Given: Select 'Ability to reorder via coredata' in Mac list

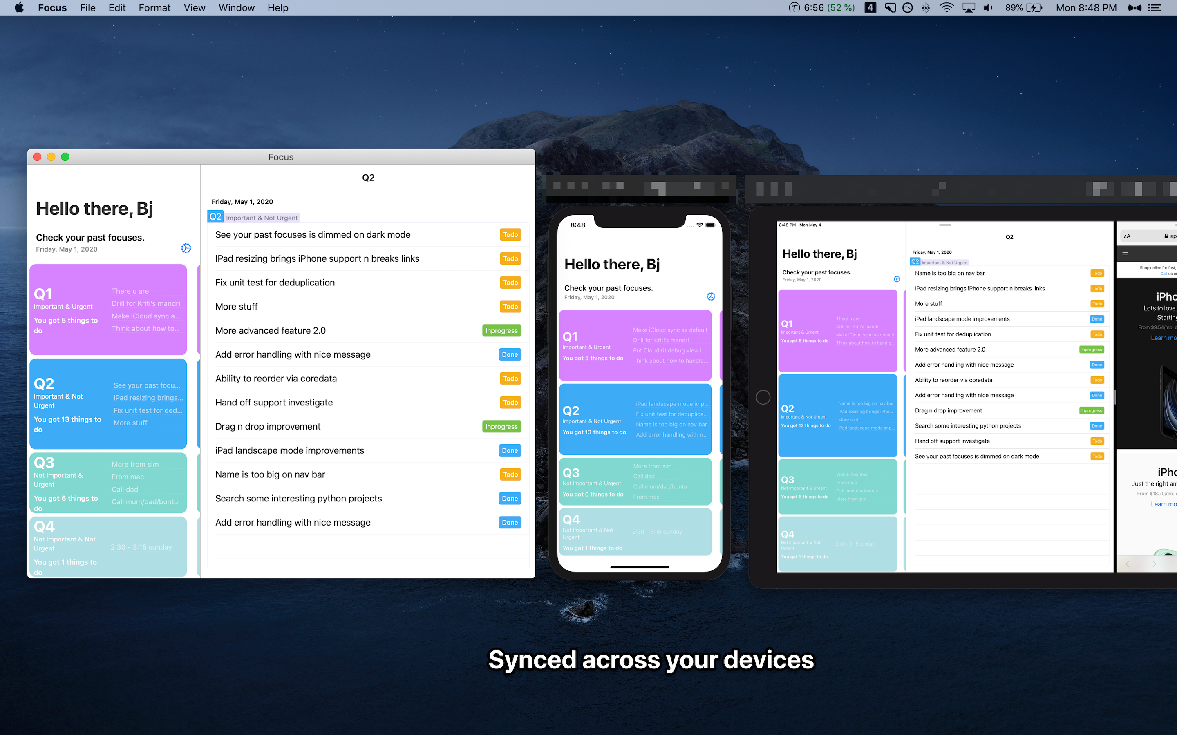Looking at the screenshot, I should 368,379.
